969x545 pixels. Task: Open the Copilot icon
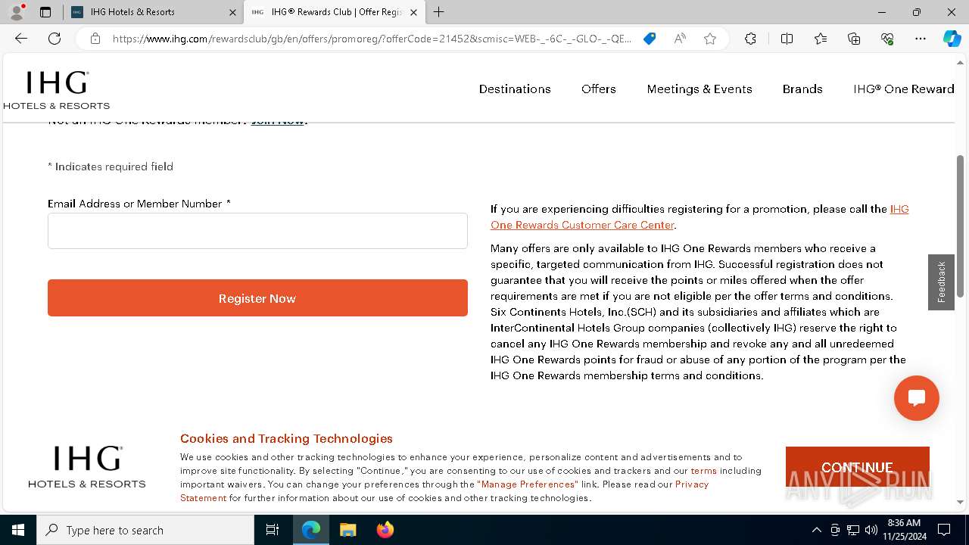tap(952, 39)
